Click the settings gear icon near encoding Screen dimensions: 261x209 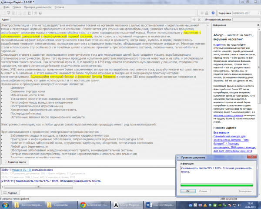(x=202, y=13)
